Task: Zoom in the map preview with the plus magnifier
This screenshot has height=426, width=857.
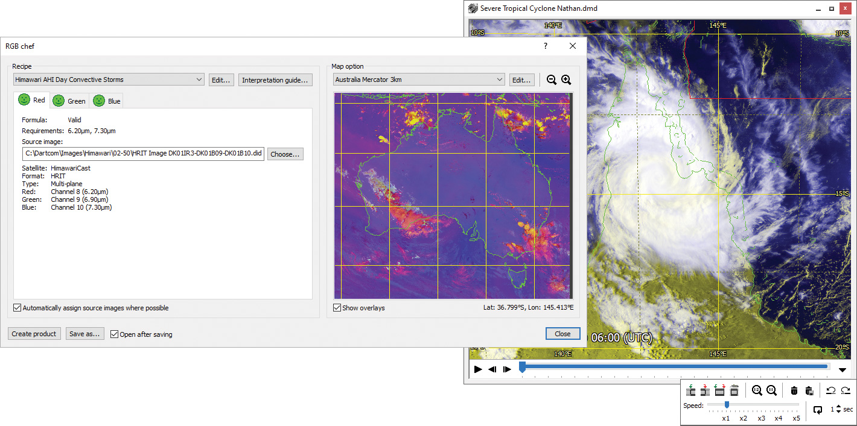Action: pos(566,80)
